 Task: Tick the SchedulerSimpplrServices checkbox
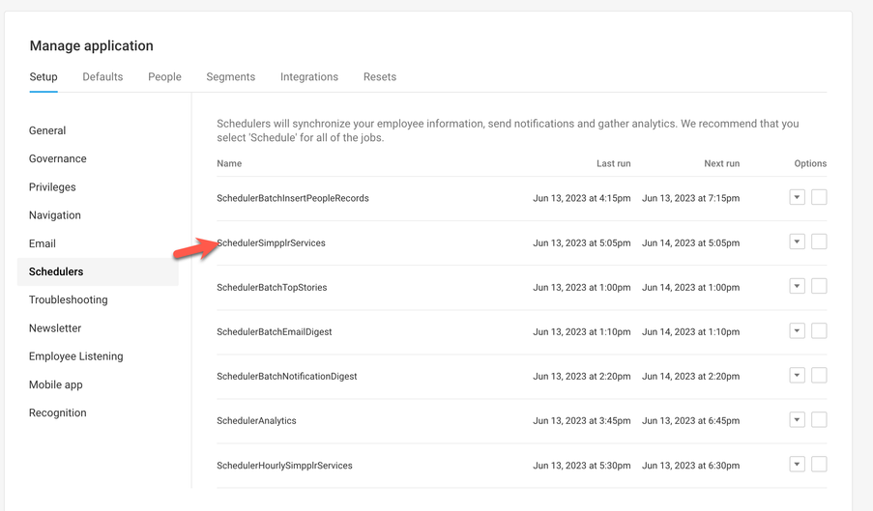(x=819, y=242)
